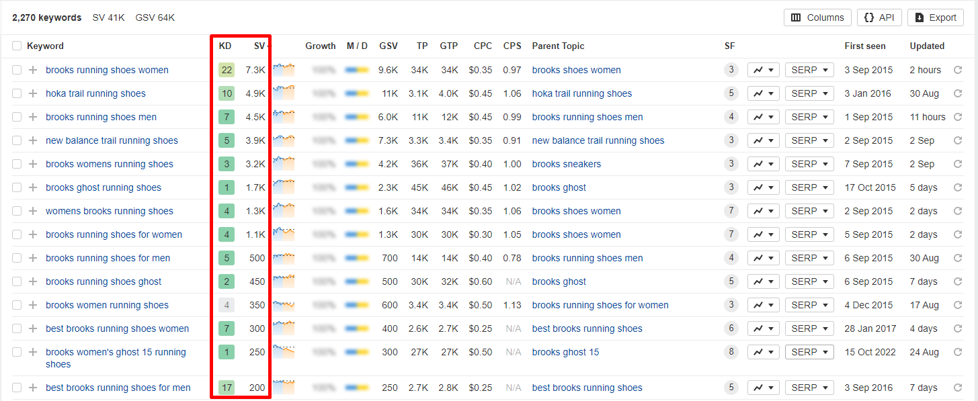Add 'brooks women running shoes' with plus icon
The height and width of the screenshot is (401, 978).
[33, 305]
